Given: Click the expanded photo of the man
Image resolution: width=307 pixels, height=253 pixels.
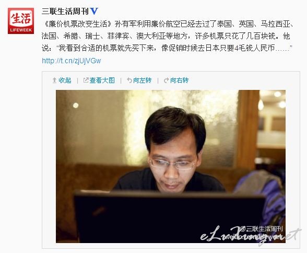Looking at the screenshot, I should [x=171, y=166].
